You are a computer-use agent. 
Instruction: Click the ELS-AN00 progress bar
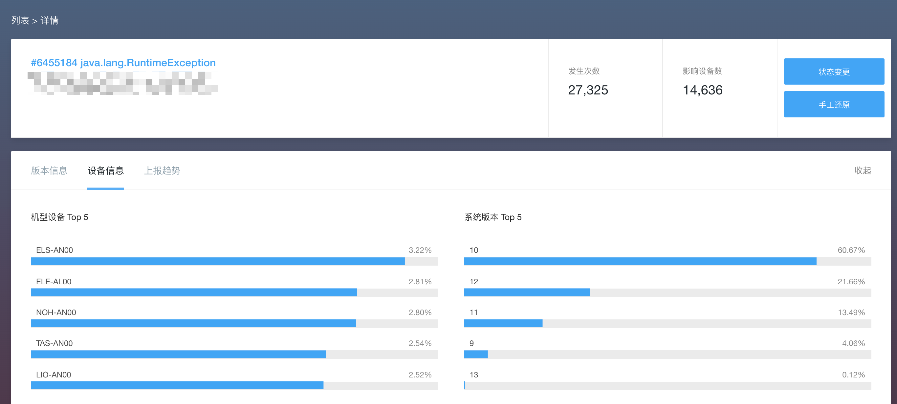(x=234, y=261)
